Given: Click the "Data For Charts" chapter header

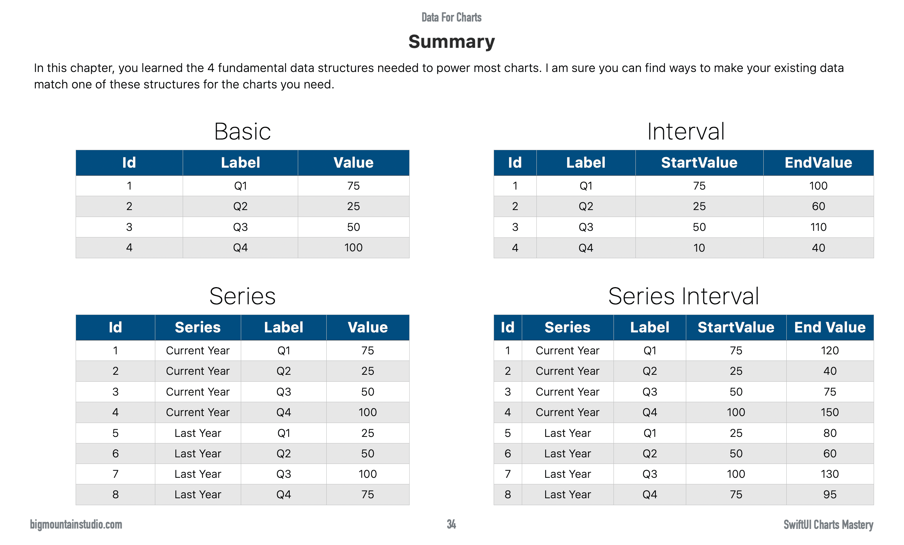Looking at the screenshot, I should (451, 17).
